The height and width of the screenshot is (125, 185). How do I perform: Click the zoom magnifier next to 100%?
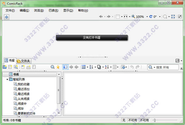tap(133, 16)
